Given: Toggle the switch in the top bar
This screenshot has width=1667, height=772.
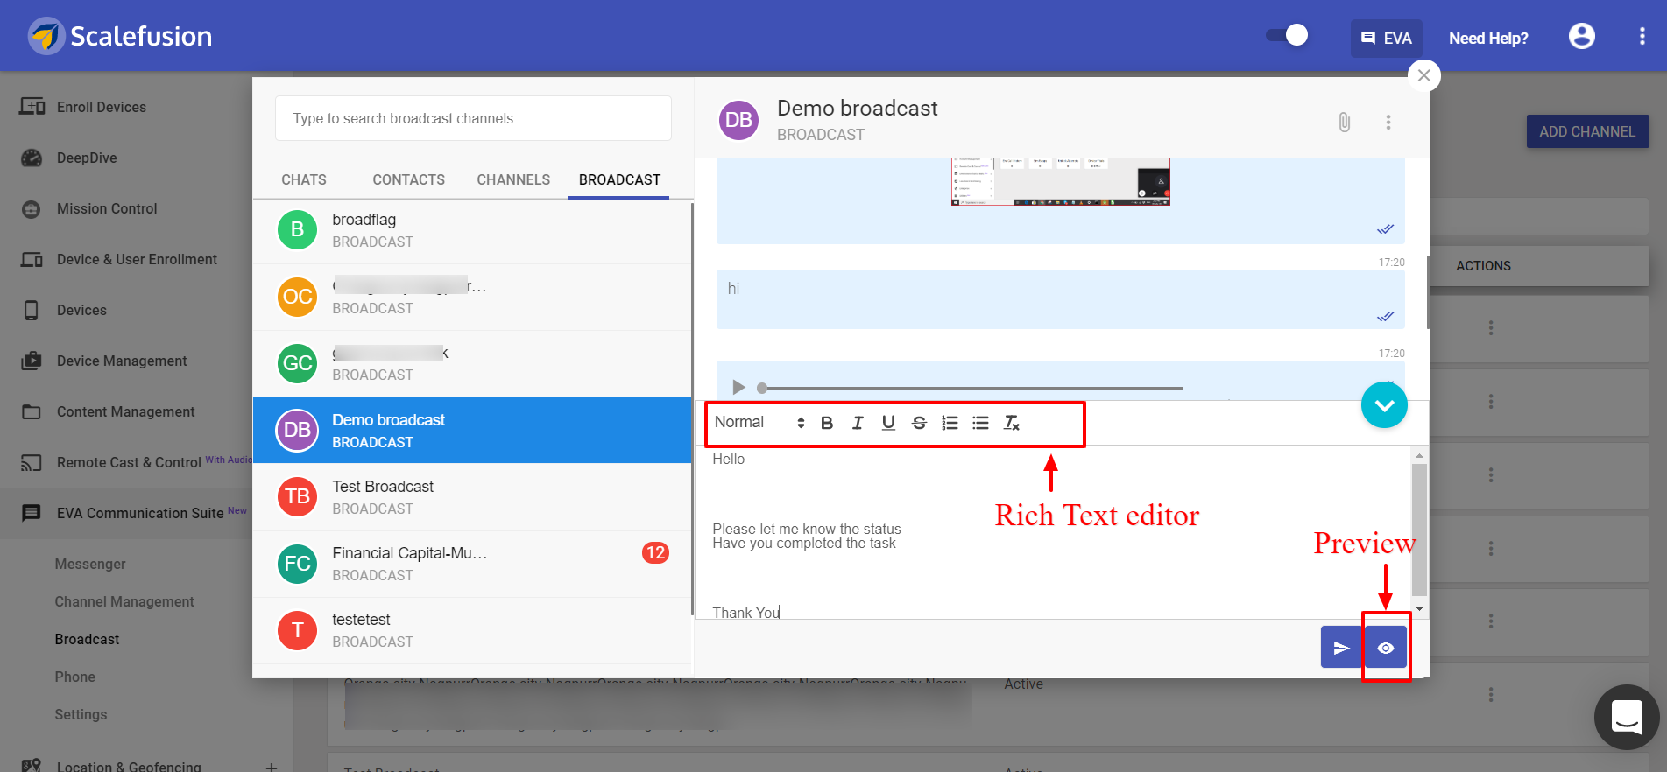Looking at the screenshot, I should coord(1287,35).
